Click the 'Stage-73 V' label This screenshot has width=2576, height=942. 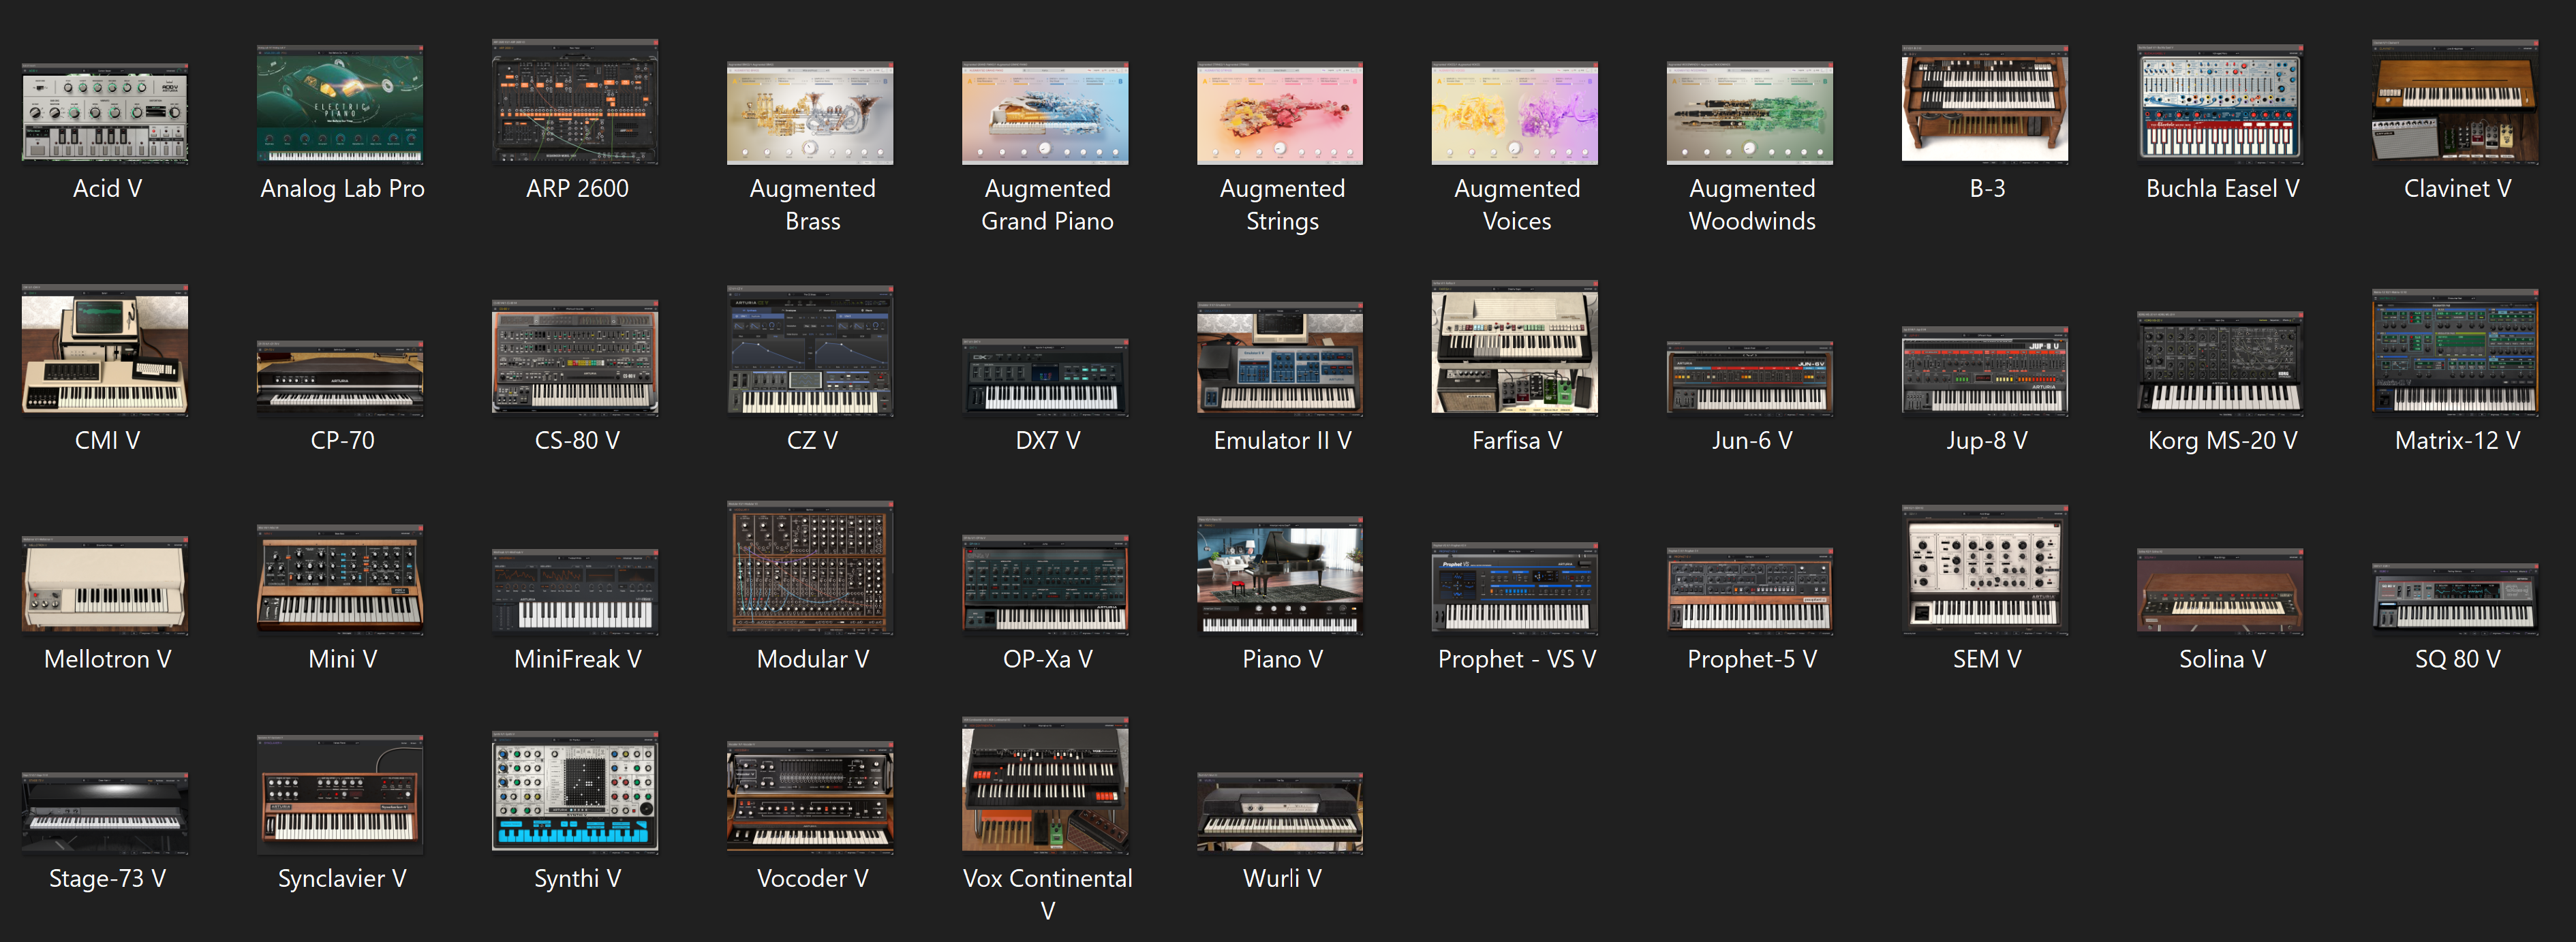(x=107, y=878)
